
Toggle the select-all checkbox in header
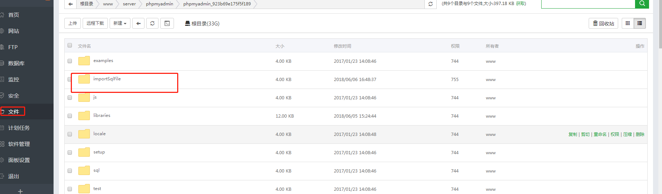tap(70, 45)
